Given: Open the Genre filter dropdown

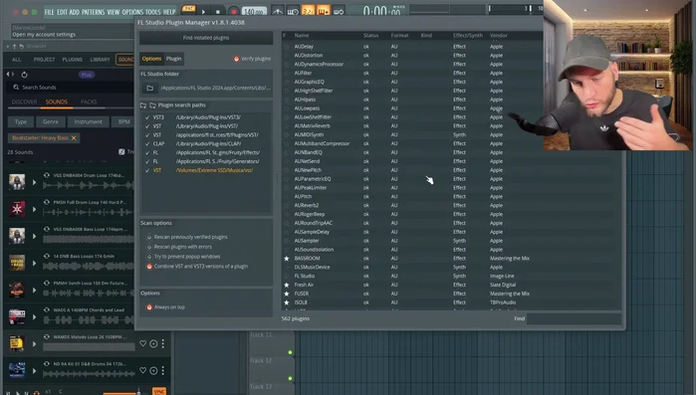Looking at the screenshot, I should click(x=51, y=122).
